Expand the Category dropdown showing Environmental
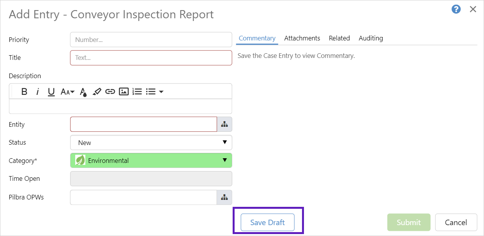The image size is (484, 236). [x=151, y=161]
